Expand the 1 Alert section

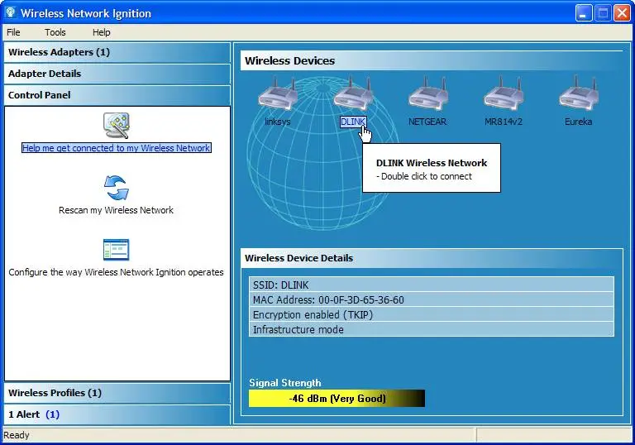click(x=117, y=414)
